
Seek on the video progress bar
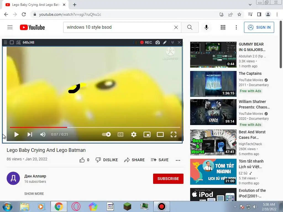click(95, 127)
